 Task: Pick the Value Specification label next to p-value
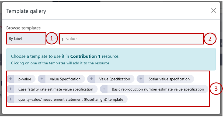tap(65, 79)
